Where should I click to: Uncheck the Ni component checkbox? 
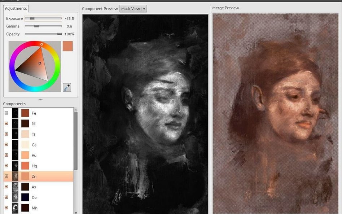pyautogui.click(x=6, y=123)
